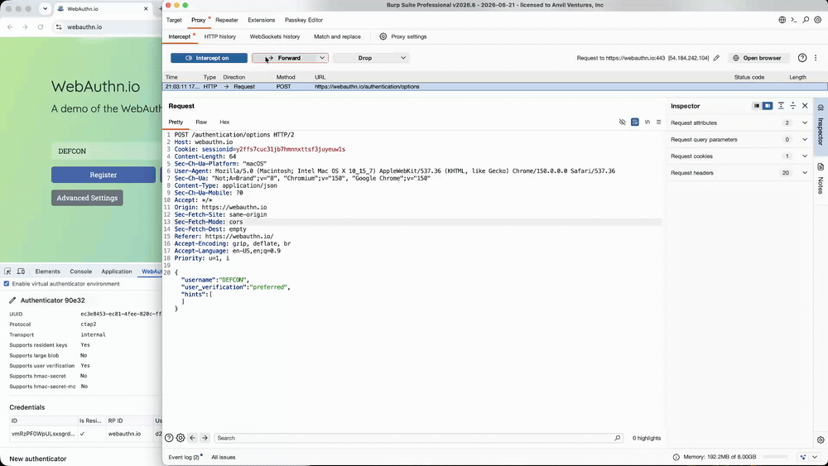
Task: Expand all Inspector sections icon
Action: [x=781, y=106]
